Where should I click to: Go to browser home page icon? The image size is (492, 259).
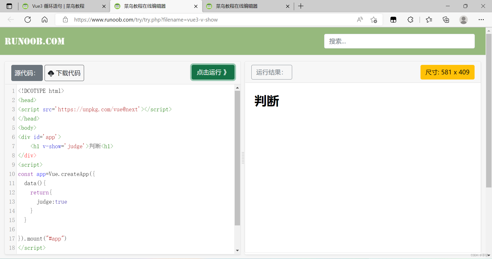(x=45, y=20)
